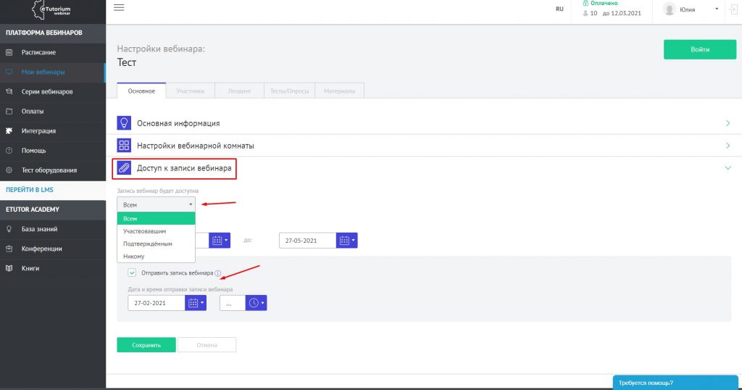The width and height of the screenshot is (742, 390).
Task: Click the Основная информация lightbulb icon
Action: (x=124, y=123)
